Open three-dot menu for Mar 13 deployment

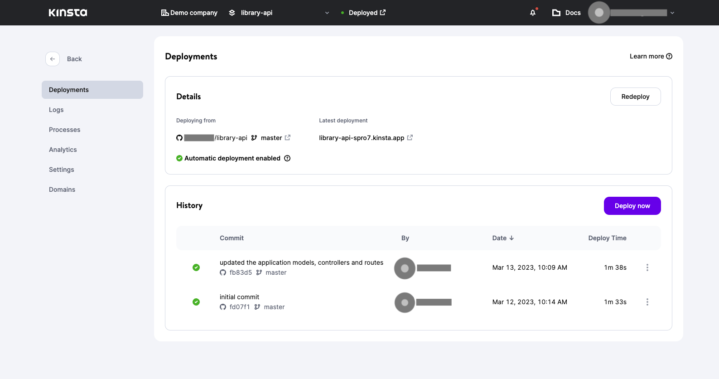coord(647,267)
